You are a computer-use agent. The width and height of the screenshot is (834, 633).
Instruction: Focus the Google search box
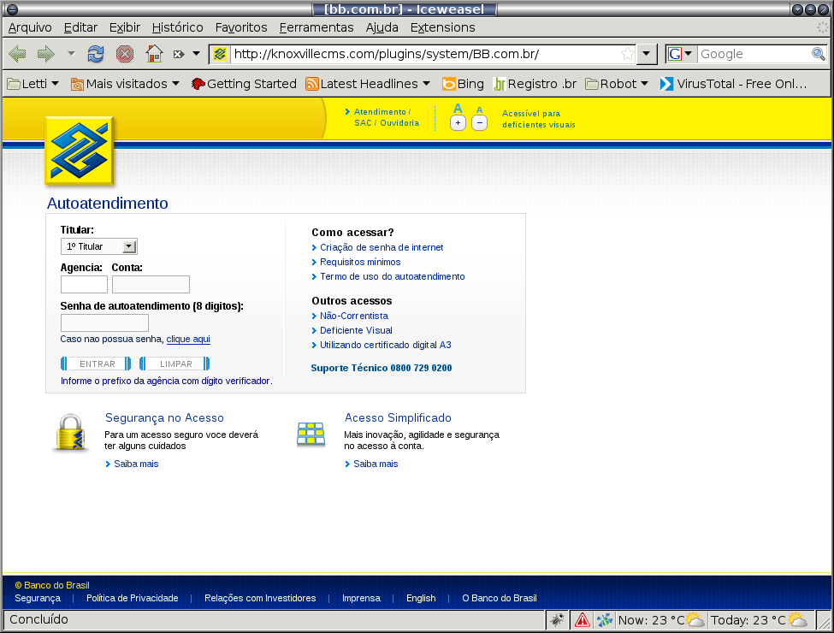[754, 54]
